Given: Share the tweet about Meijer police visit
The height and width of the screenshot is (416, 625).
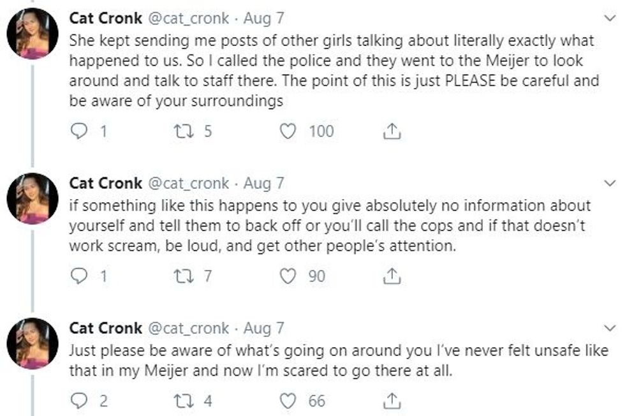Looking at the screenshot, I should point(391,131).
